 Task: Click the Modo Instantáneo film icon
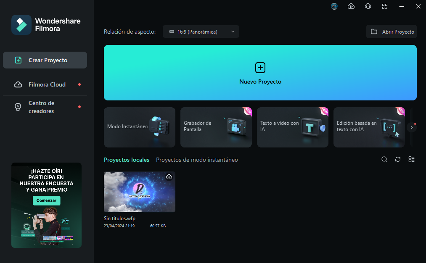160,126
